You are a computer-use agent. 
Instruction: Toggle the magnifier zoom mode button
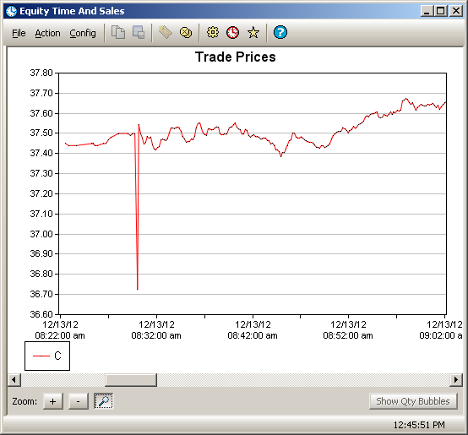point(104,401)
